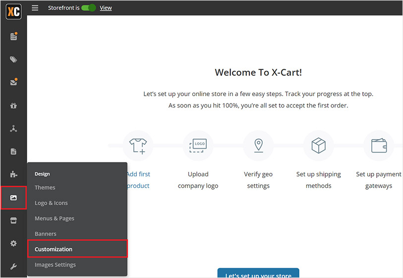
Task: Click the Welcome To X-Cart! heading
Action: tap(258, 72)
